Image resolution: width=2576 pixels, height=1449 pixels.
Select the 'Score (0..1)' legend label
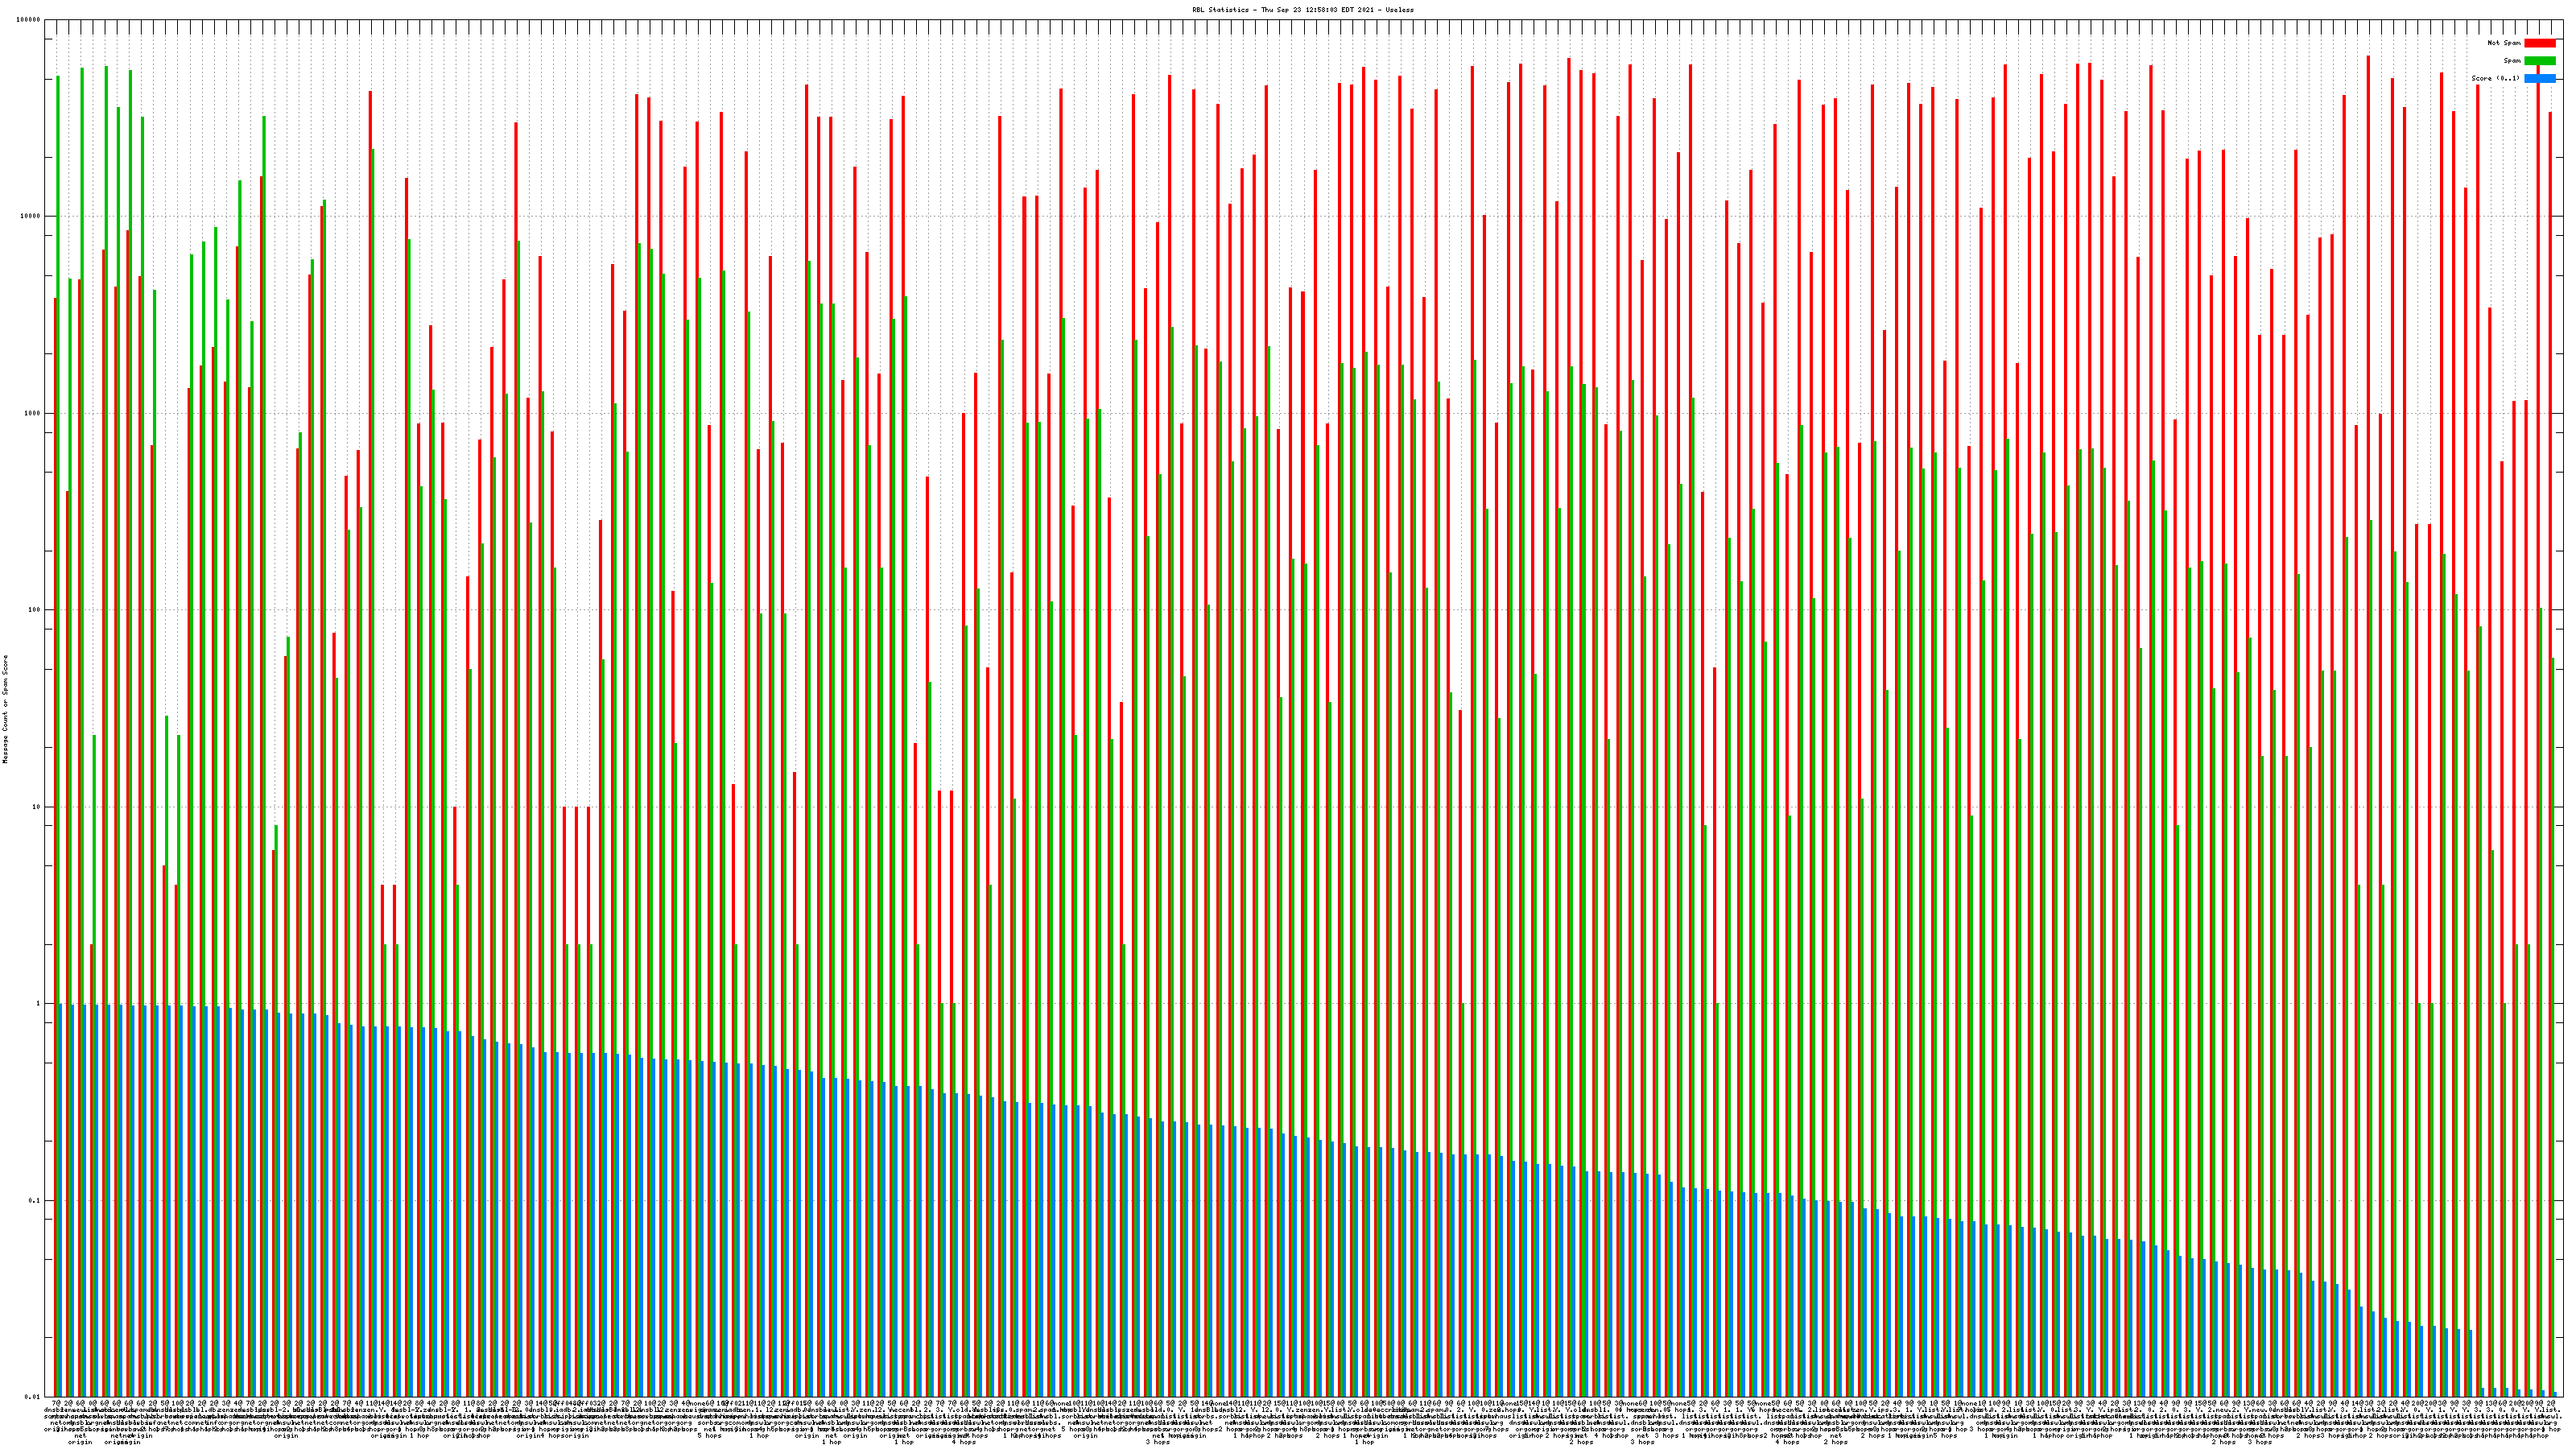2495,78
